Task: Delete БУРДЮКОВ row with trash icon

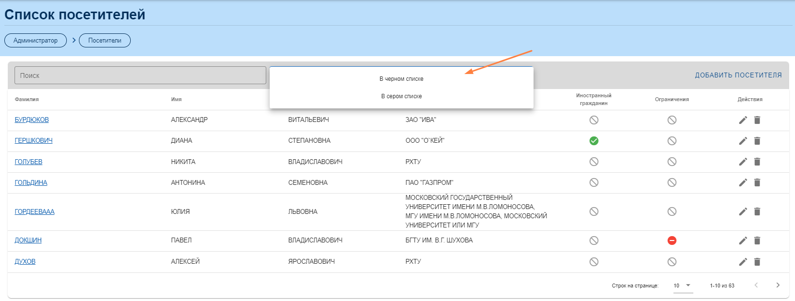Action: coord(757,120)
